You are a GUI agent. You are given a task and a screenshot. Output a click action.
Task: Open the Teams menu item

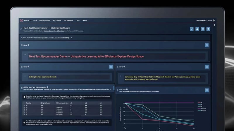coord(84,20)
